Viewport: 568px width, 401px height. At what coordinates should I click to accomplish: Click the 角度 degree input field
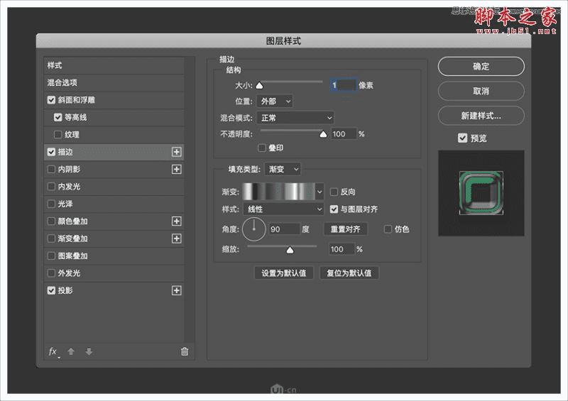(x=285, y=229)
